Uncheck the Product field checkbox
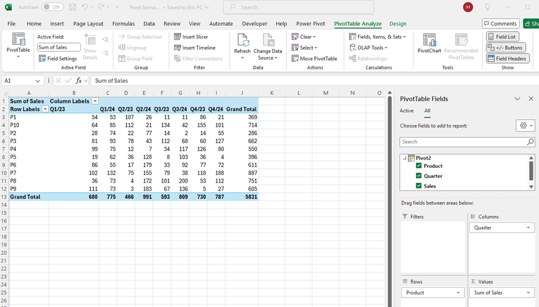 (x=418, y=166)
